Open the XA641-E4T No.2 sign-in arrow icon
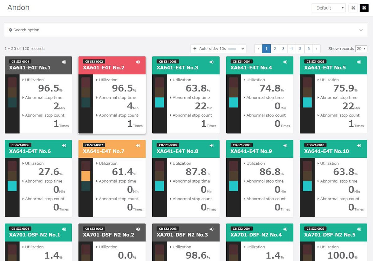This screenshot has height=261, width=373. [x=138, y=62]
